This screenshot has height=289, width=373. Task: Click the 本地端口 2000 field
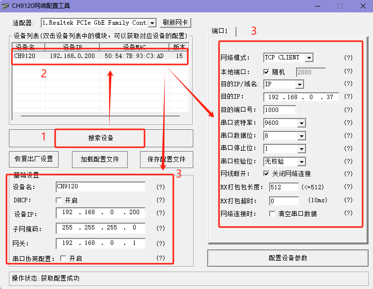point(311,72)
